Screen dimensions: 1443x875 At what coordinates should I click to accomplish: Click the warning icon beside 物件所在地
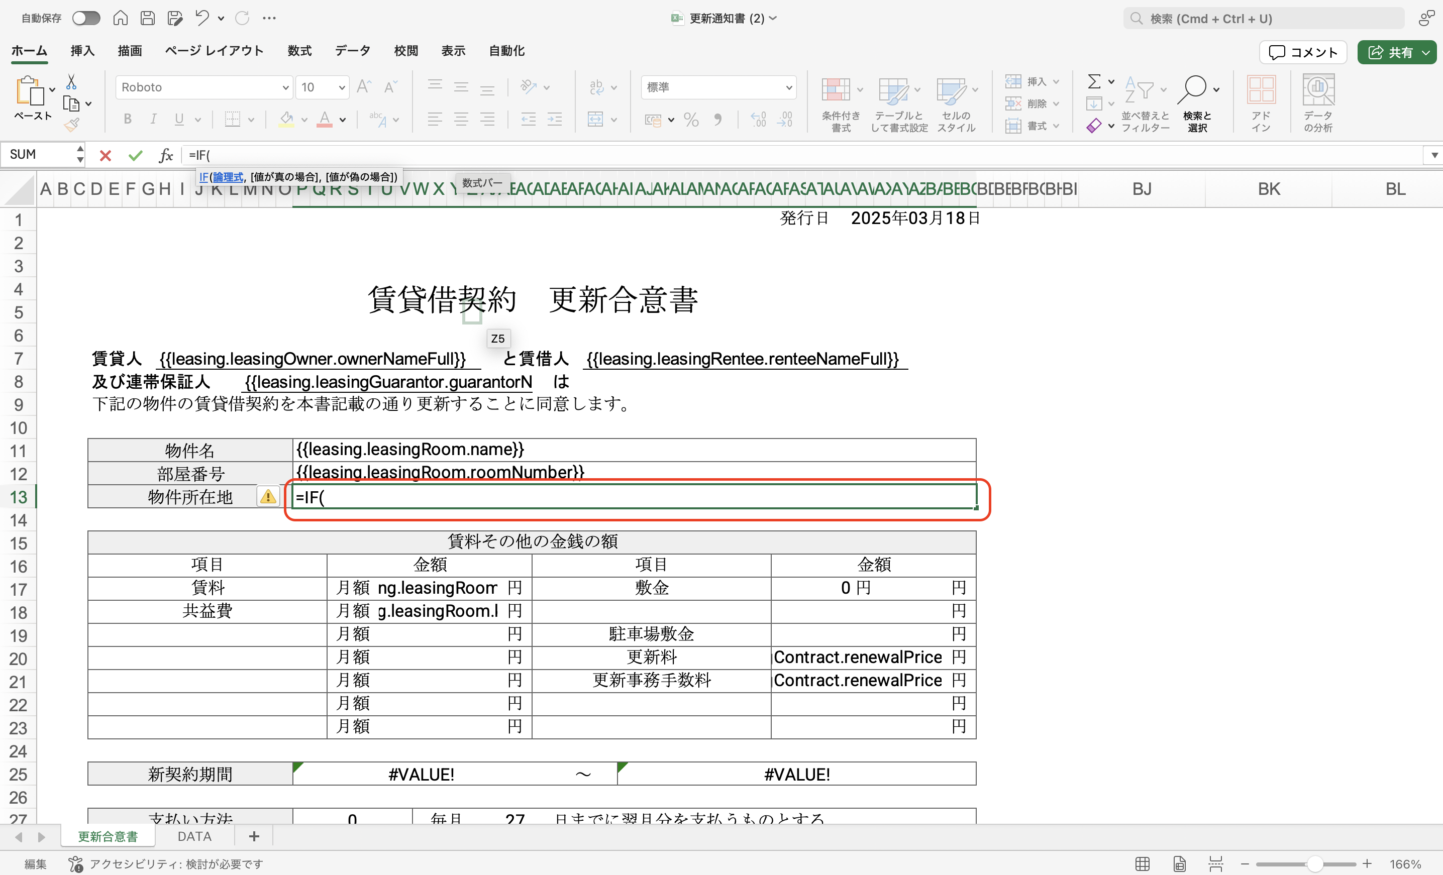tap(268, 497)
